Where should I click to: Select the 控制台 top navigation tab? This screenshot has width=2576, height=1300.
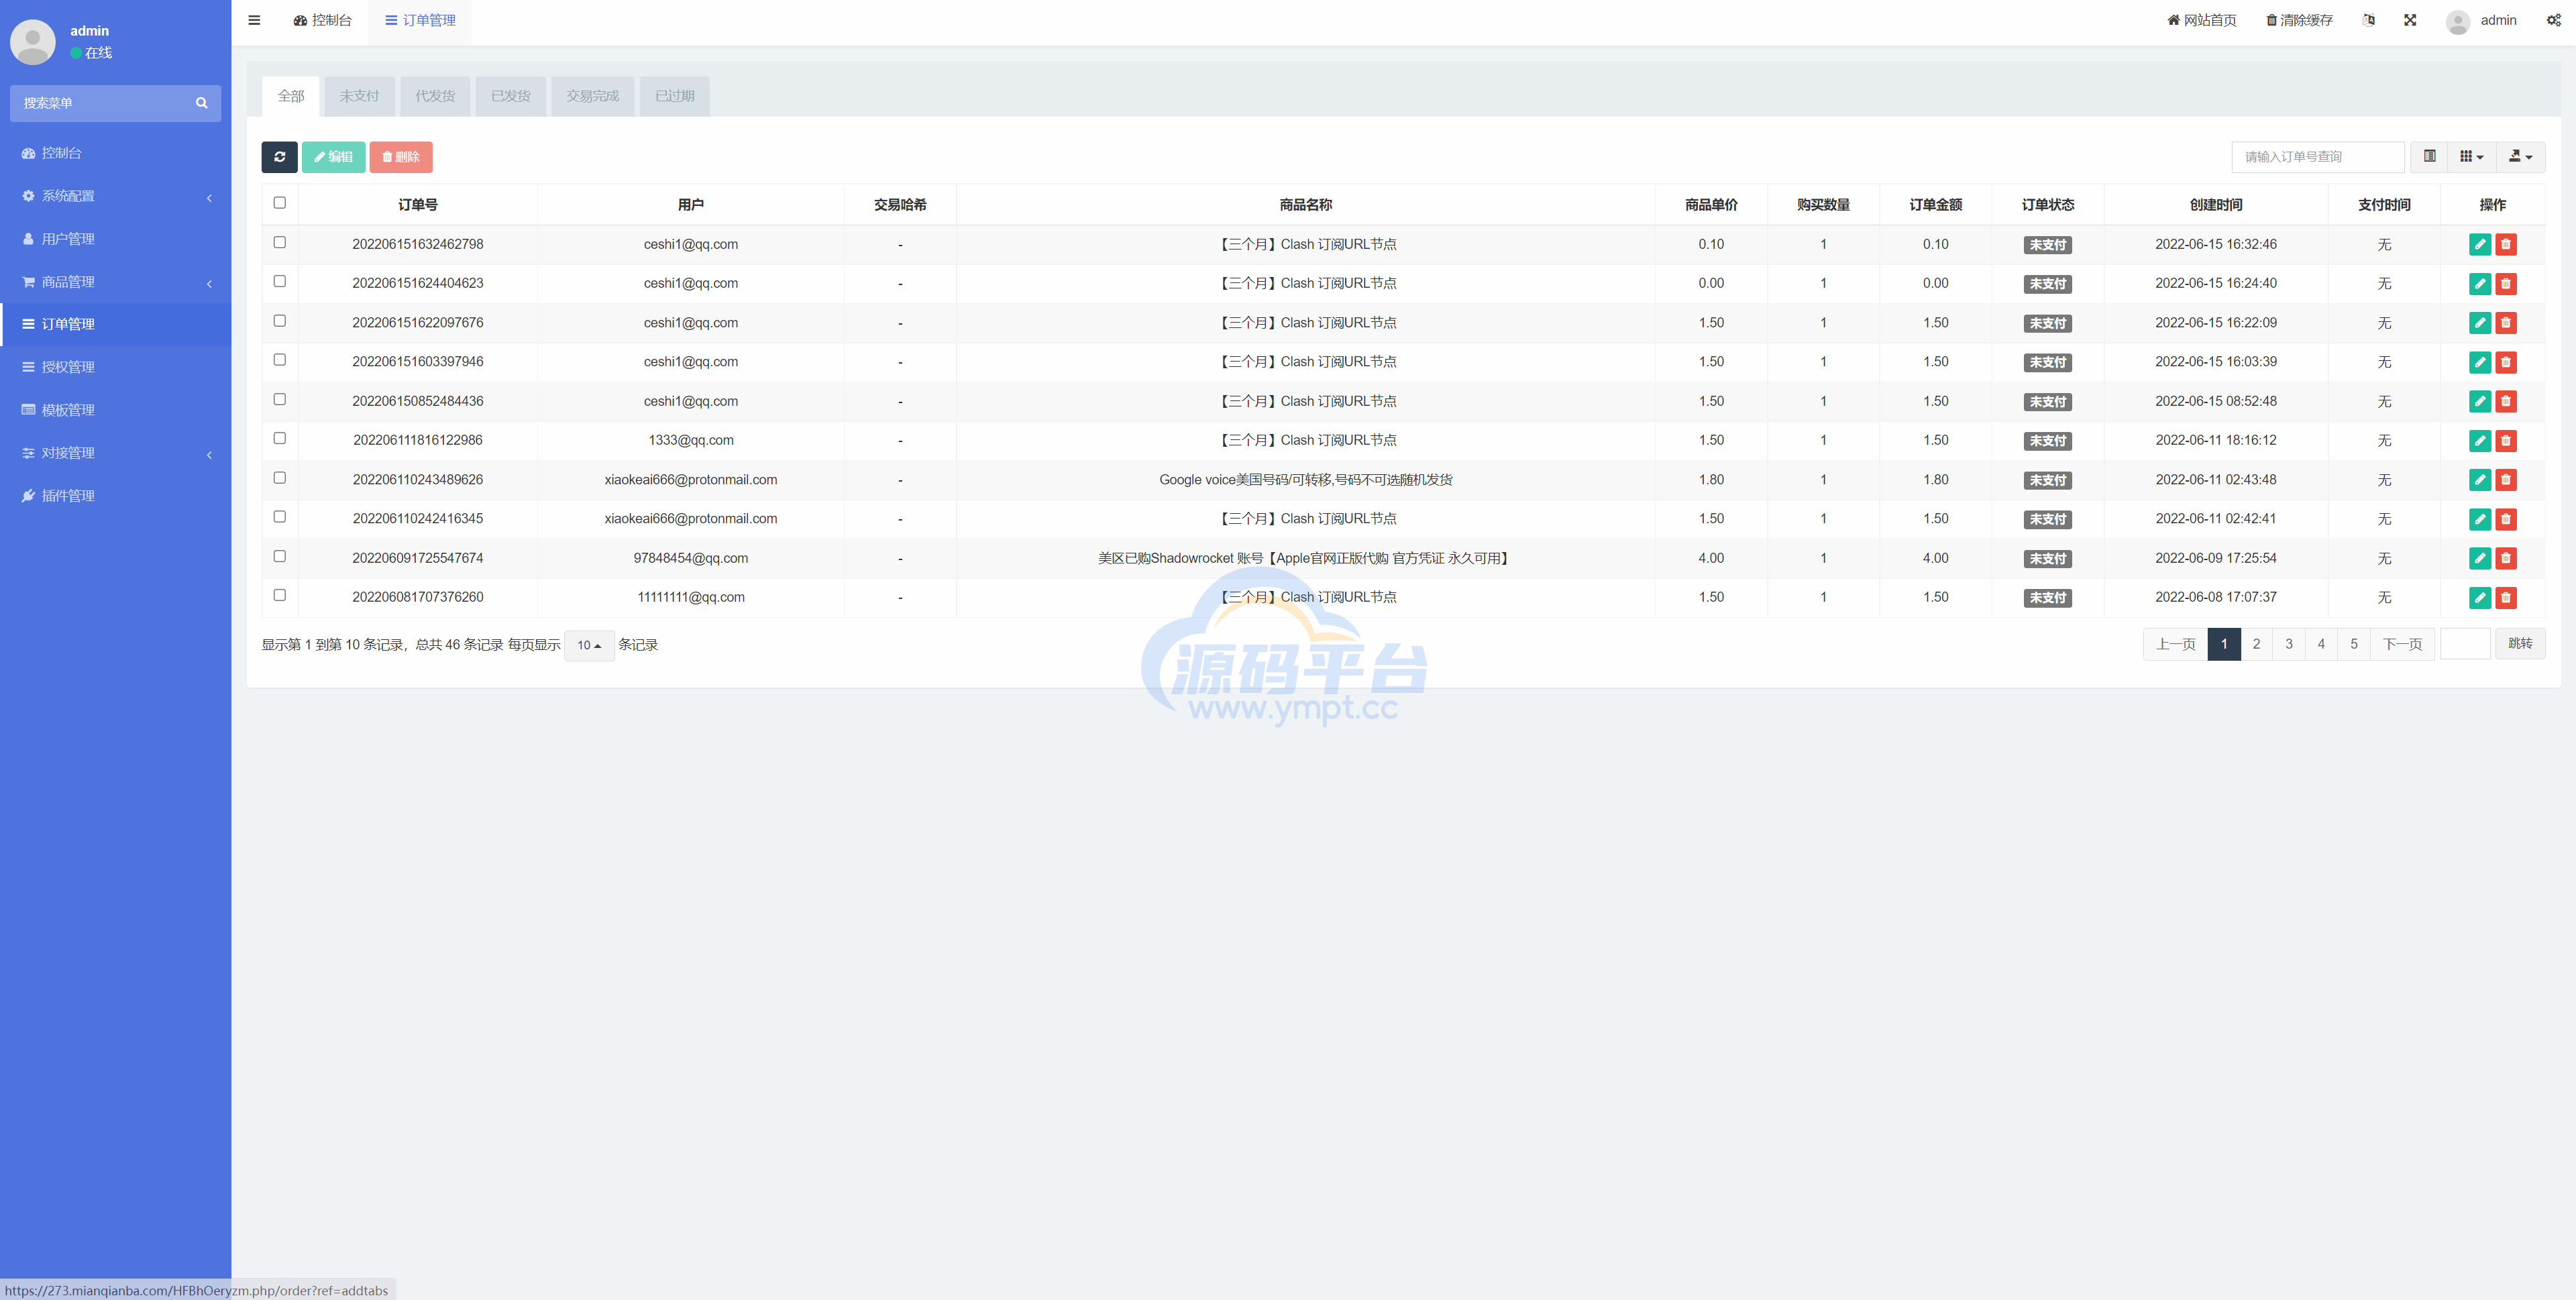pyautogui.click(x=322, y=20)
